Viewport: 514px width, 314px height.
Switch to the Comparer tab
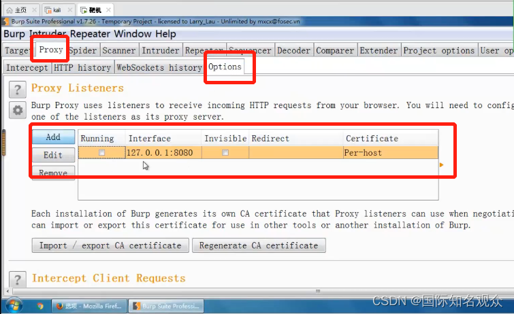(x=335, y=50)
